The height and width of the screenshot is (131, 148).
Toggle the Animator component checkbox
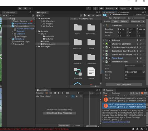(x=110, y=40)
